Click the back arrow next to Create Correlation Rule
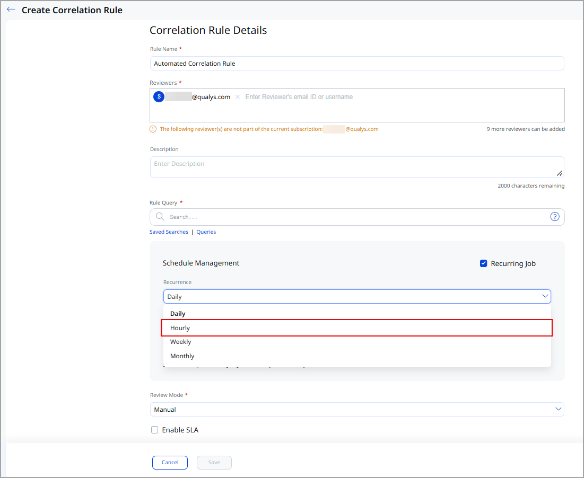Screen dimensions: 584x478 (x=11, y=10)
